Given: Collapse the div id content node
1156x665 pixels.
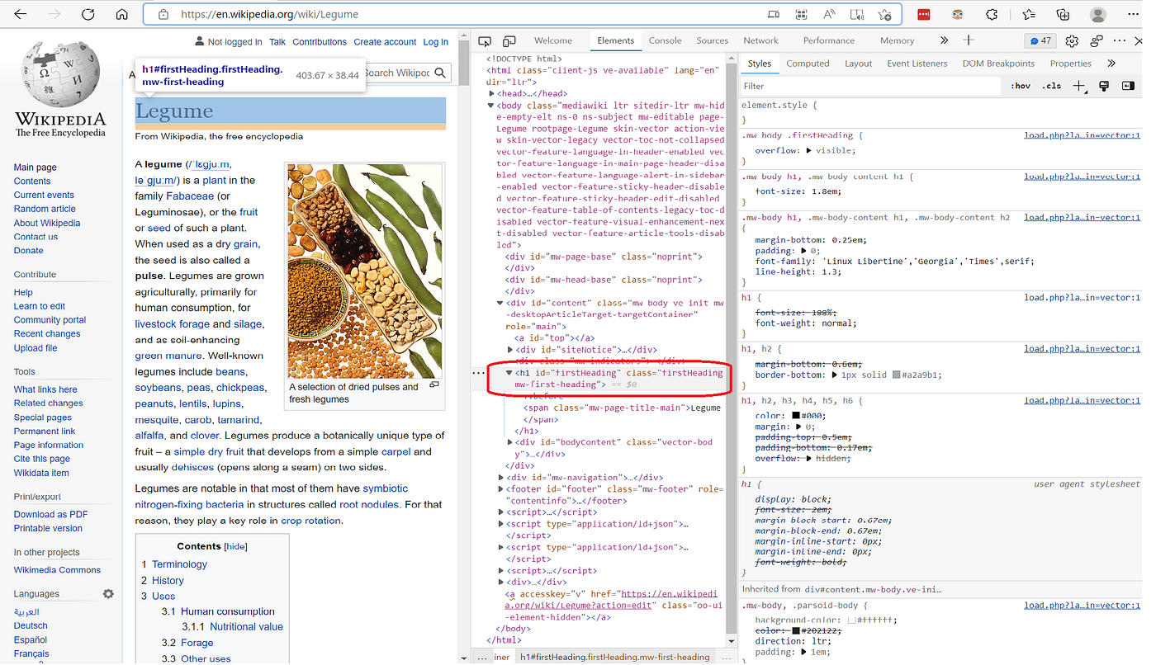Looking at the screenshot, I should (500, 304).
